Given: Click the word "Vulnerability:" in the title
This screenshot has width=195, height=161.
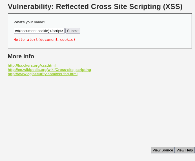Looking at the screenshot, I should pos(31,6).
